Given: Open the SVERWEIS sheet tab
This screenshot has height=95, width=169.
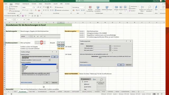Looking at the screenshot, I should [x=110, y=92].
